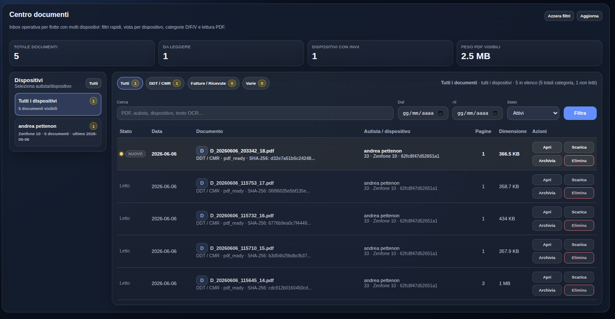615x319 pixels.
Task: Click the blue Filtra button
Action: [x=580, y=113]
